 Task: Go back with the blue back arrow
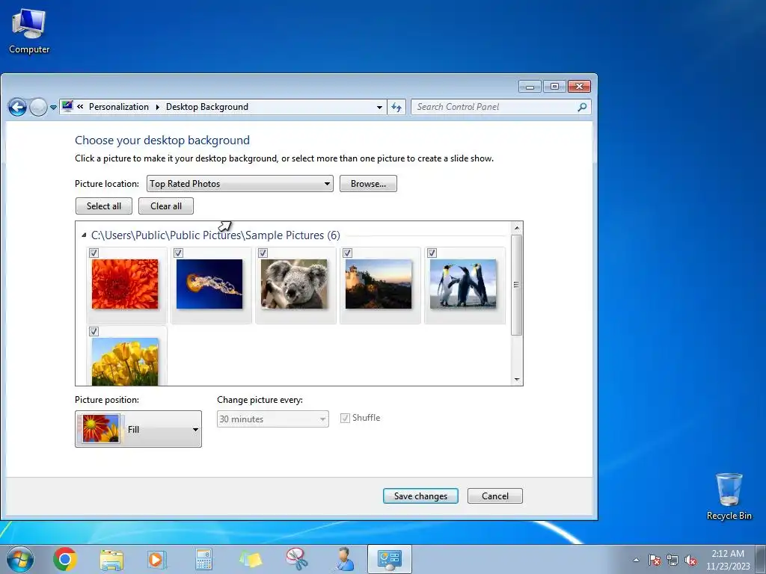point(18,107)
